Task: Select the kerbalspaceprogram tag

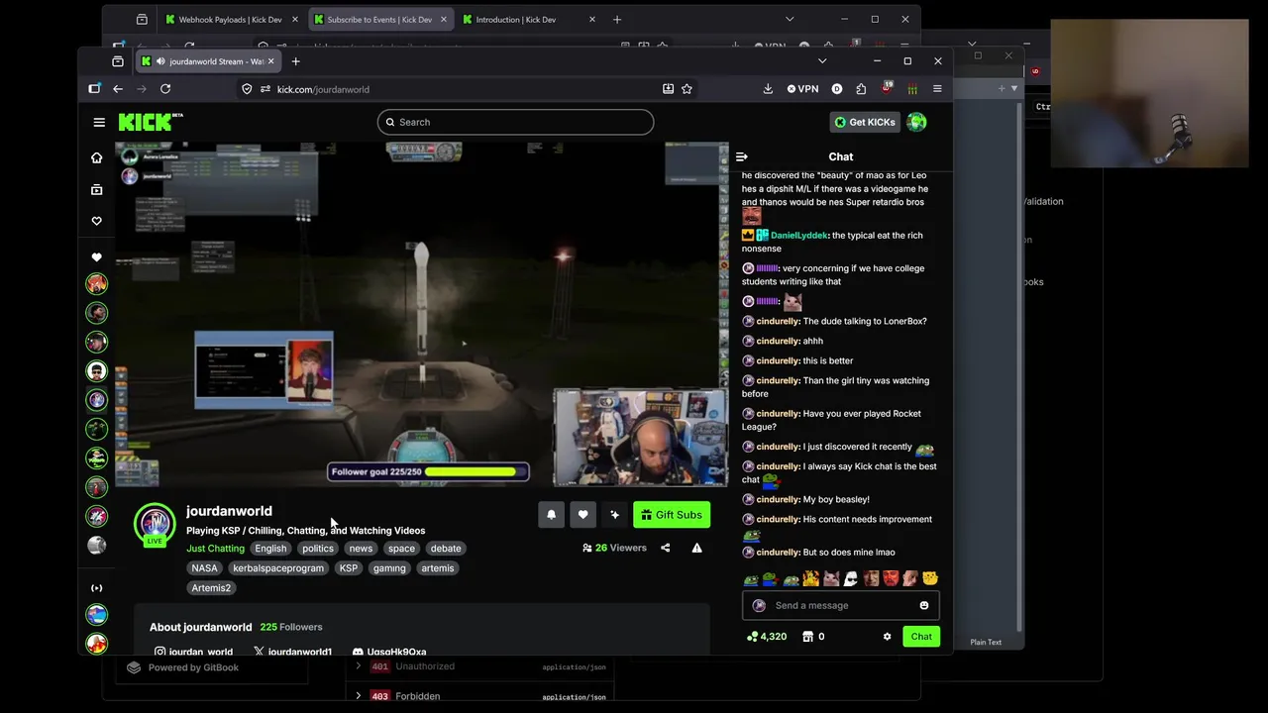Action: [278, 568]
